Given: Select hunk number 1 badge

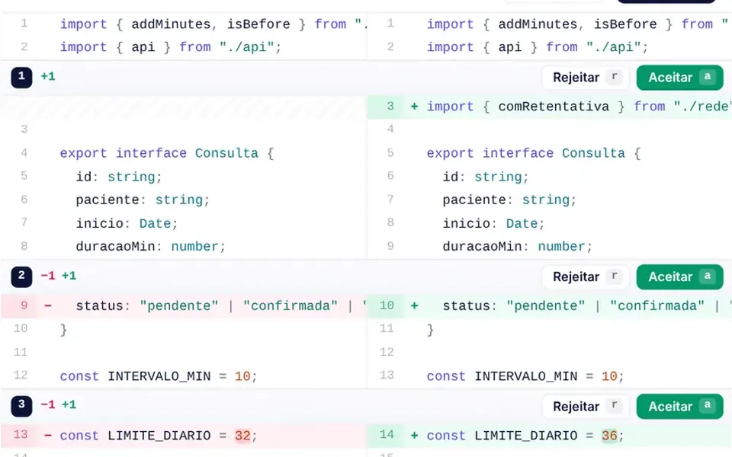Looking at the screenshot, I should (21, 77).
